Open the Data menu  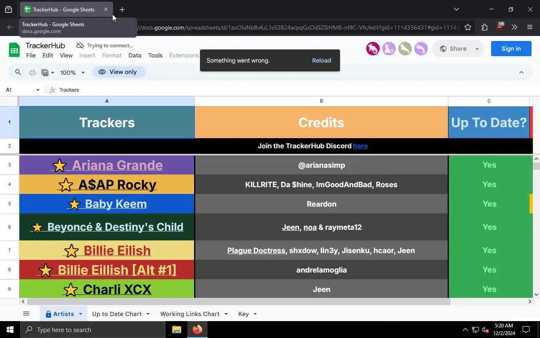tap(135, 55)
